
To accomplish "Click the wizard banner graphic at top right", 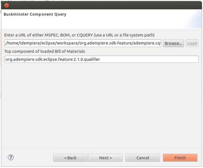I will coord(193,19).
